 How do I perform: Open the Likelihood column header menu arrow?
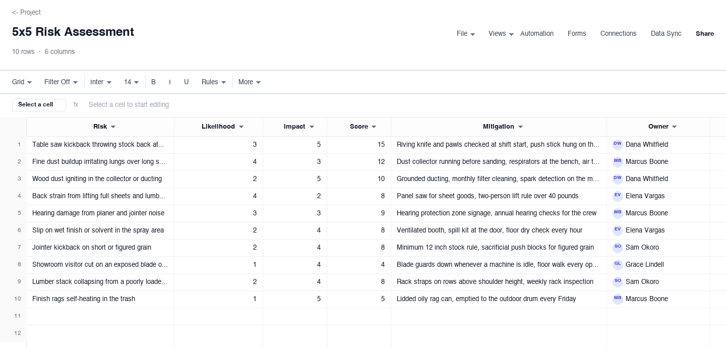point(241,127)
